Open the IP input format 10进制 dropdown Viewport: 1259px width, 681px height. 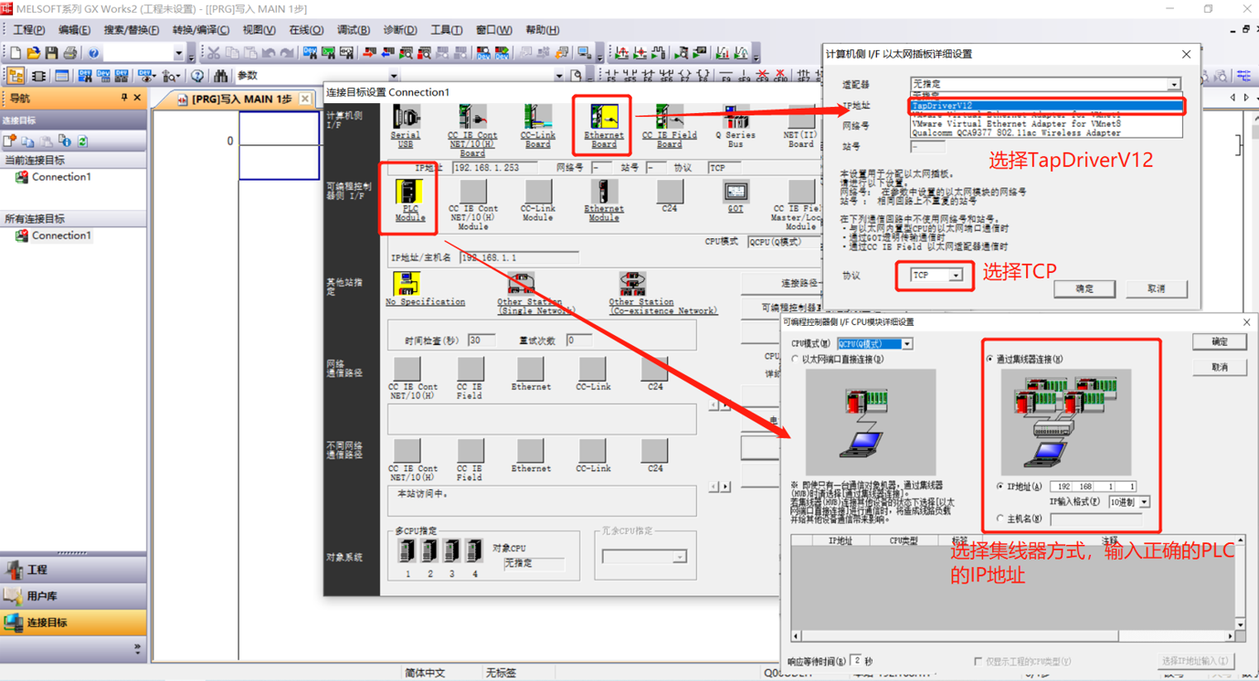tap(1144, 502)
